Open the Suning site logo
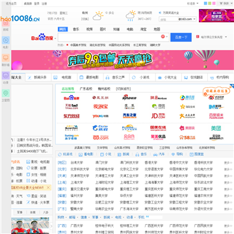 [71, 137]
